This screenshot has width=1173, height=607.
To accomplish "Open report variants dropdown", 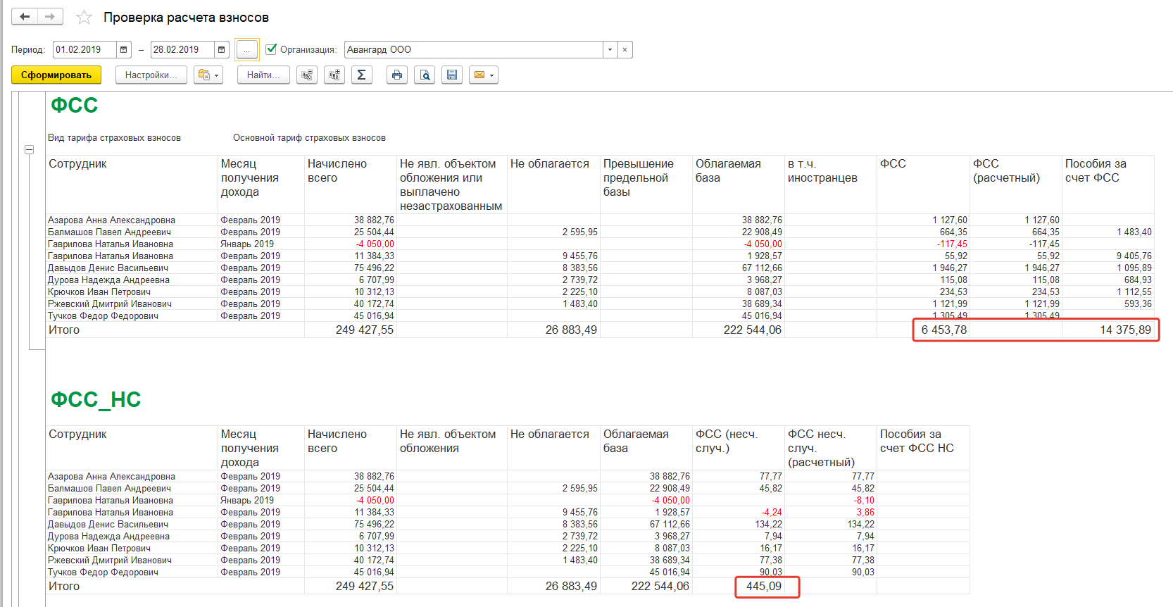I will tap(208, 75).
